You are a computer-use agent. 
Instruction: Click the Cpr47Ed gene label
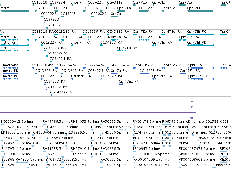point(168,8)
